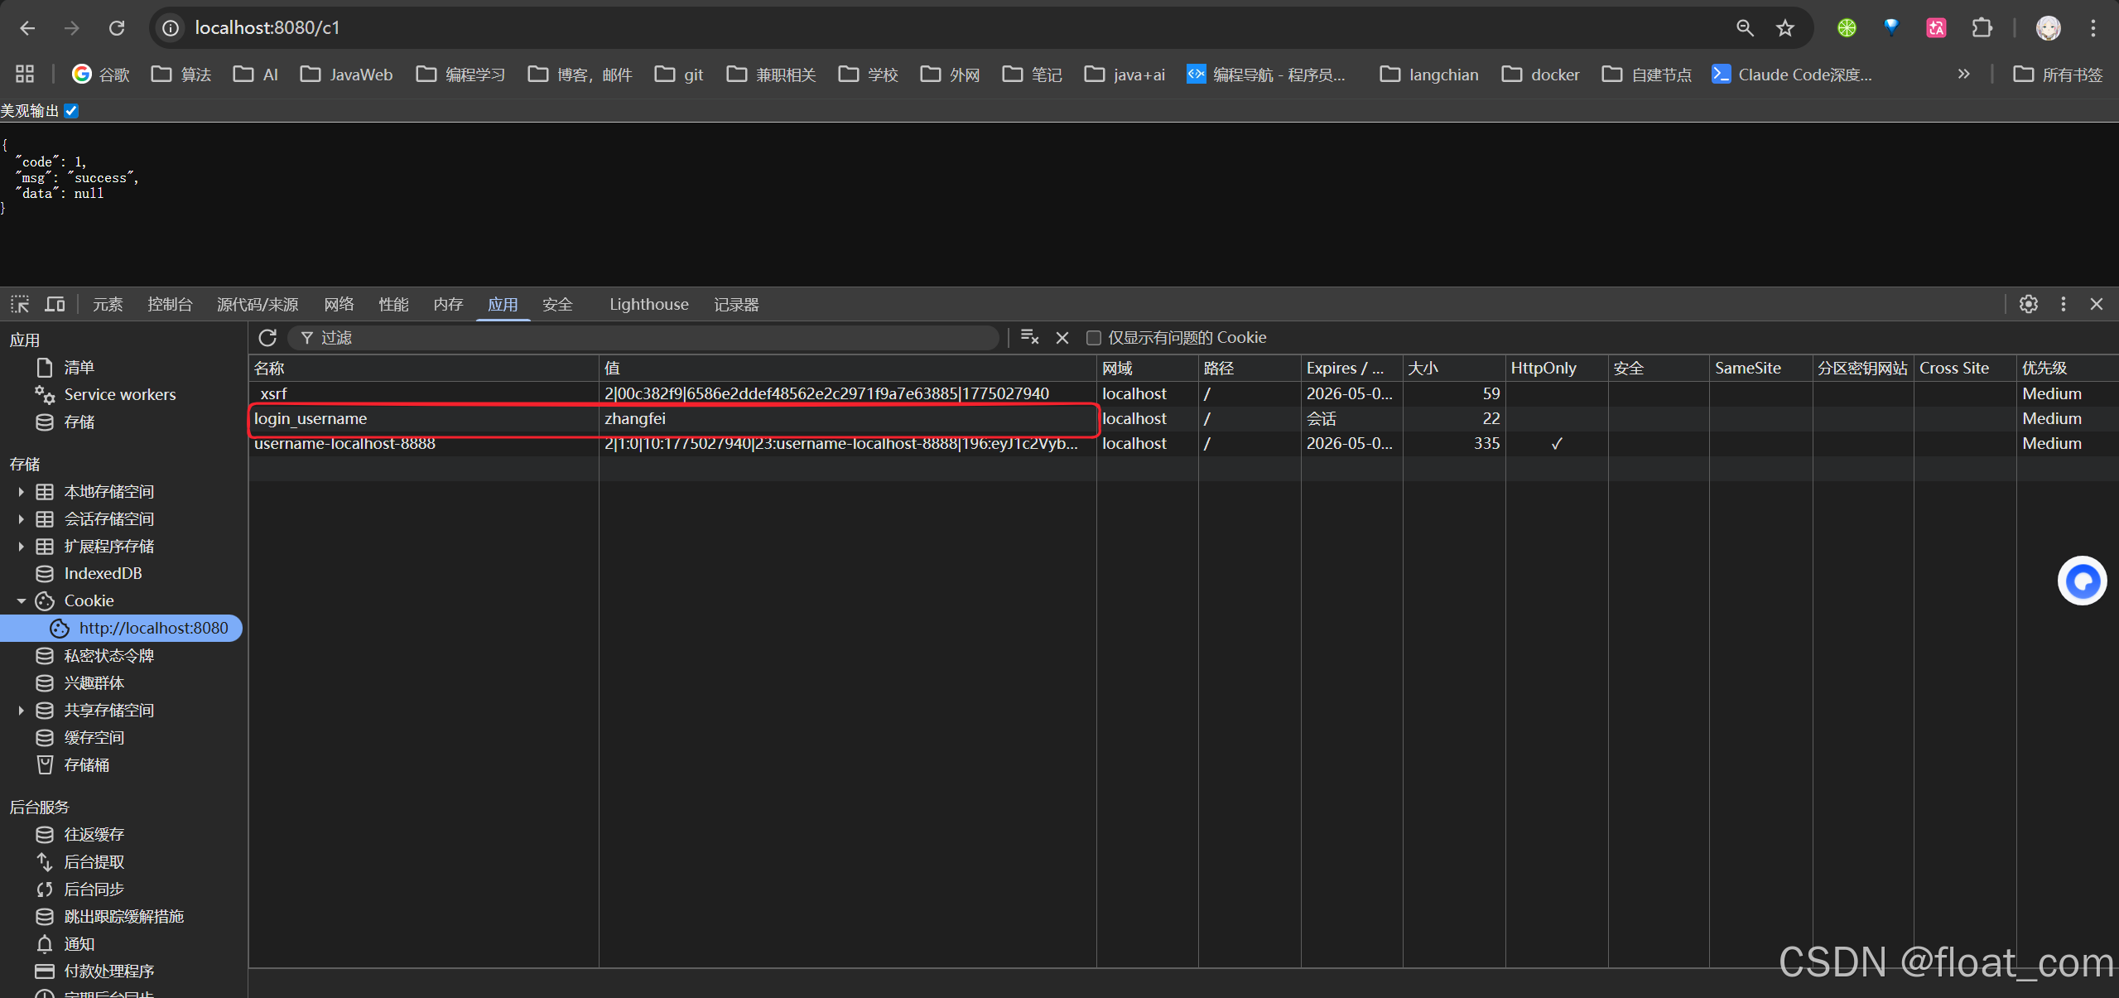Switch to the 网络 DevTools tab
The width and height of the screenshot is (2119, 998).
click(339, 304)
